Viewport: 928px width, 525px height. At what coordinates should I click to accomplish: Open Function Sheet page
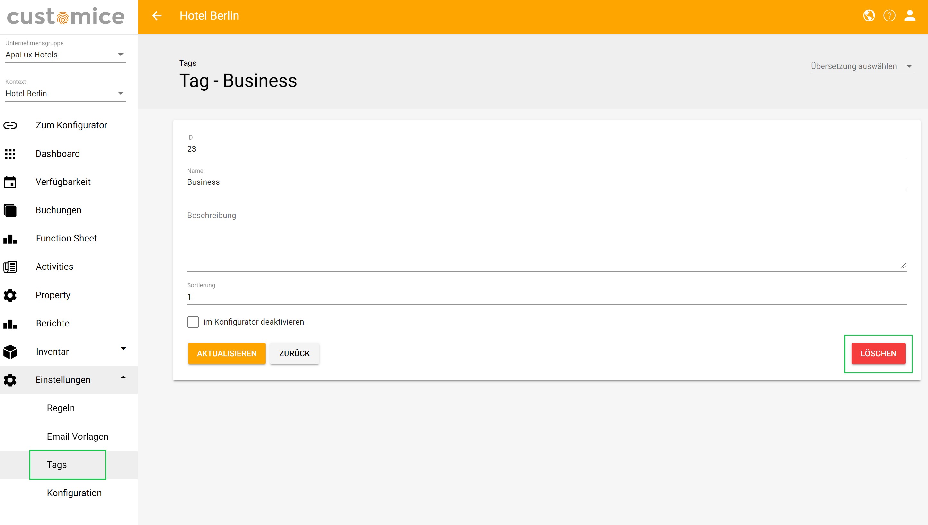point(66,239)
